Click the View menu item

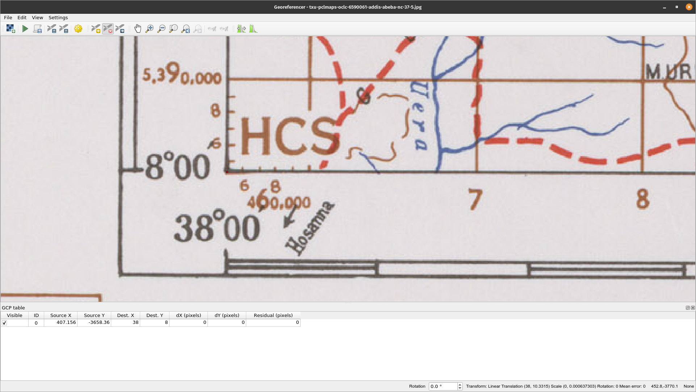37,18
